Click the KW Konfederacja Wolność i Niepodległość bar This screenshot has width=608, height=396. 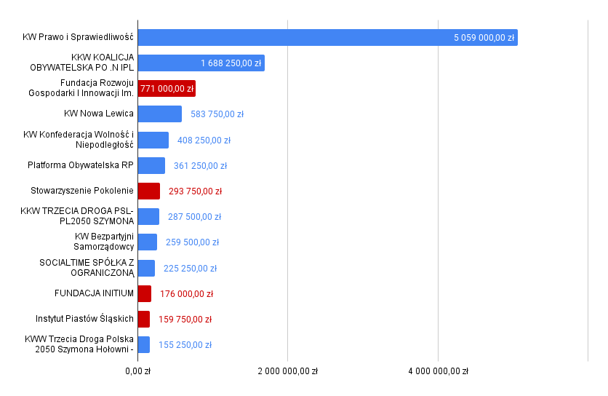click(x=153, y=140)
